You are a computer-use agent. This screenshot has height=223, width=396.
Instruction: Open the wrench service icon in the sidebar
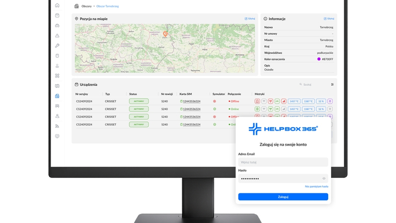pyautogui.click(x=57, y=46)
